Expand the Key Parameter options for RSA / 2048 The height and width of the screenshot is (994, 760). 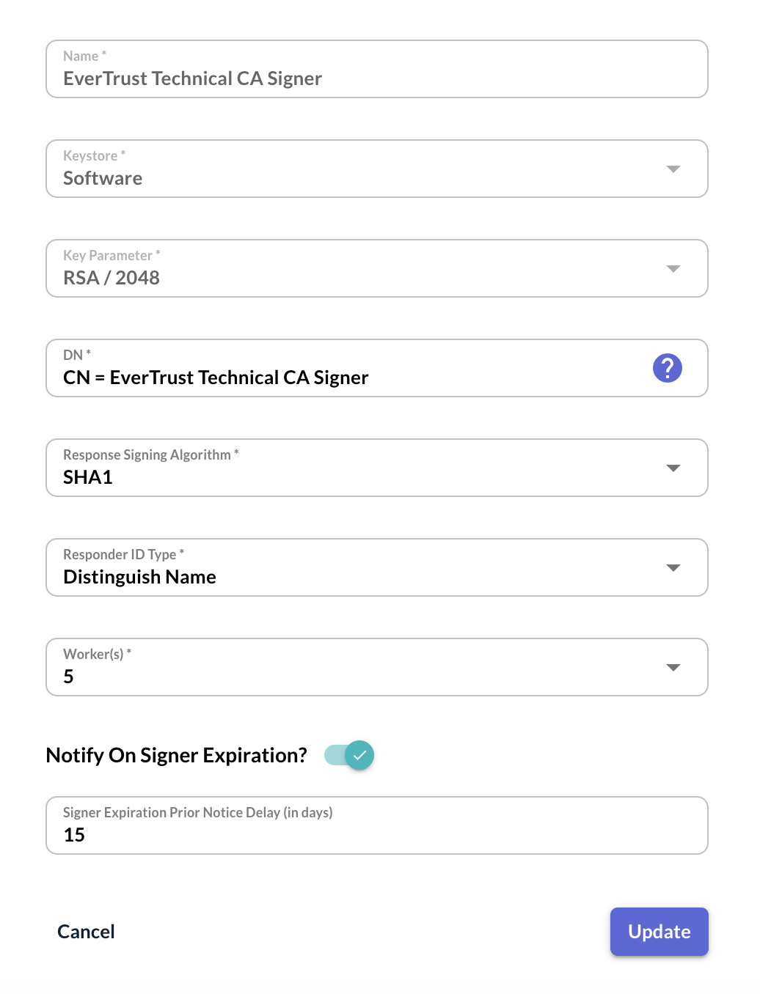tap(377, 268)
